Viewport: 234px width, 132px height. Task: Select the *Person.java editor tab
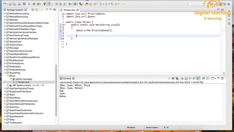pos(69,10)
